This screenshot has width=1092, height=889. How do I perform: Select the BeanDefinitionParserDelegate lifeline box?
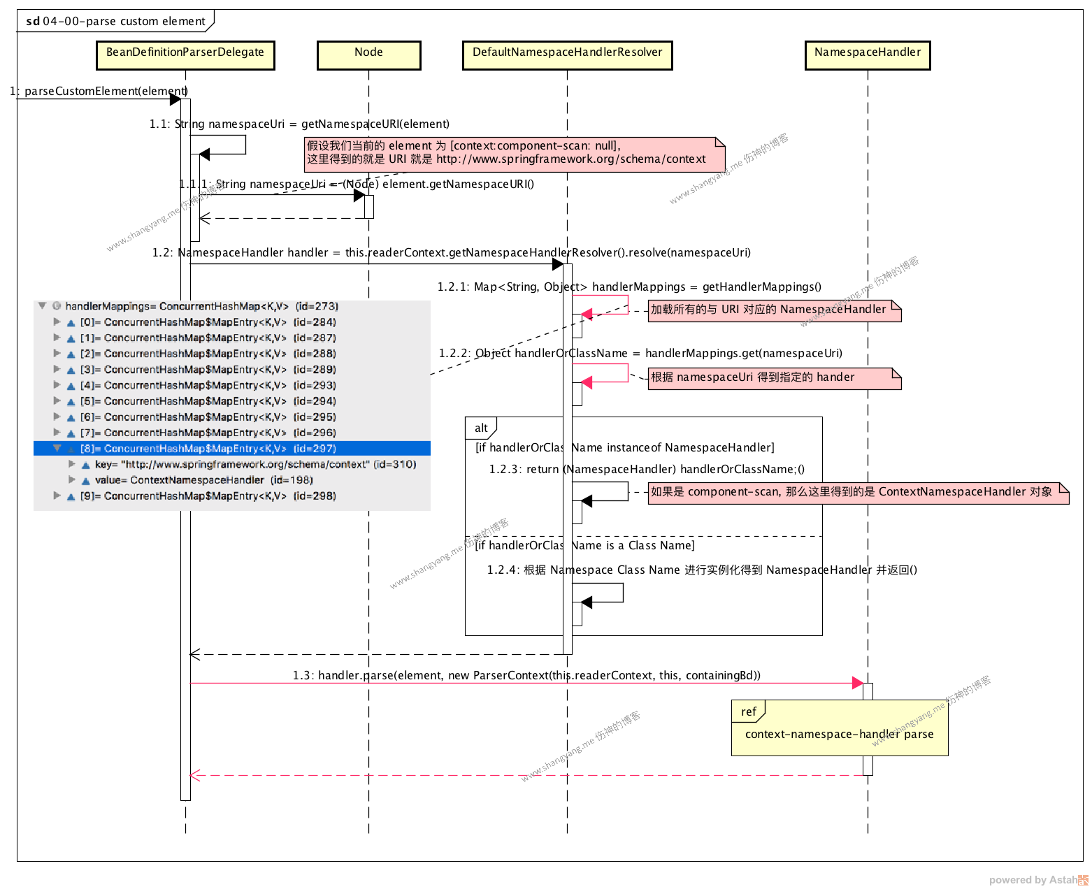[x=185, y=55]
